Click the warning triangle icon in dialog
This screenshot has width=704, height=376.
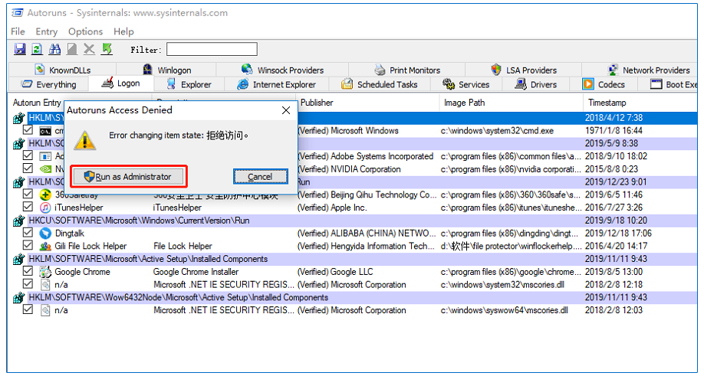pyautogui.click(x=85, y=140)
